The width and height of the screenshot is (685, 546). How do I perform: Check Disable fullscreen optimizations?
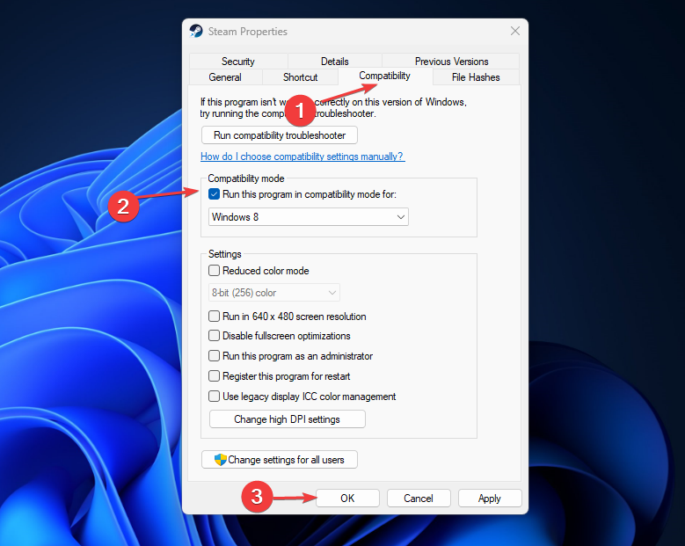pyautogui.click(x=214, y=336)
